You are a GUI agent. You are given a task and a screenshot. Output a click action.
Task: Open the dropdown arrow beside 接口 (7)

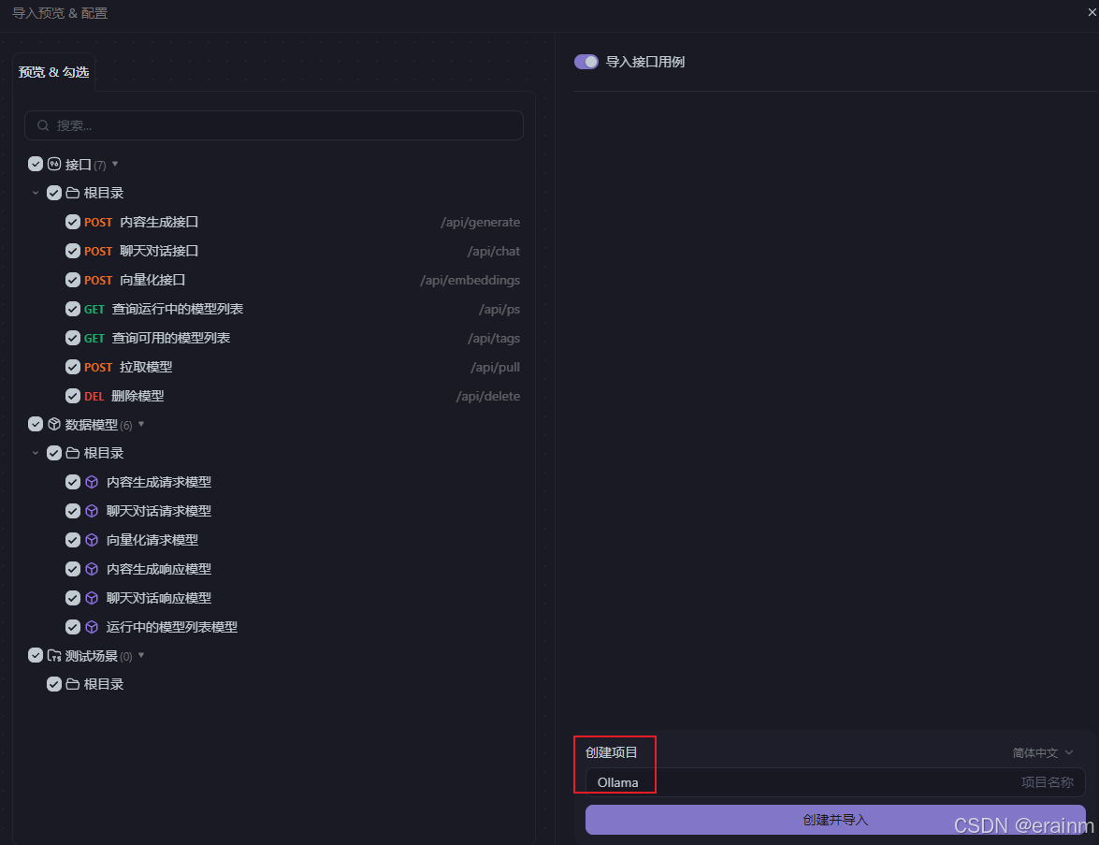(115, 164)
